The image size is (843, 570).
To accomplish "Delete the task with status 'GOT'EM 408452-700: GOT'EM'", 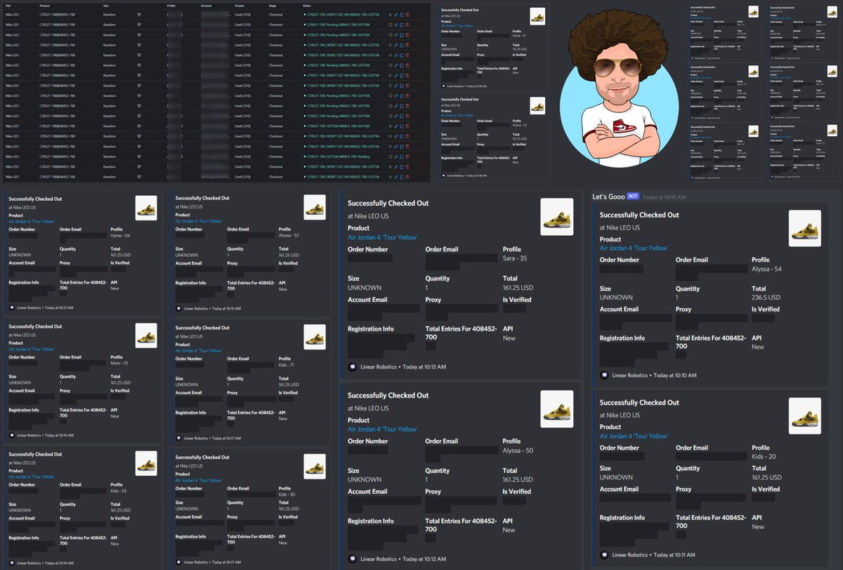I will 407,126.
